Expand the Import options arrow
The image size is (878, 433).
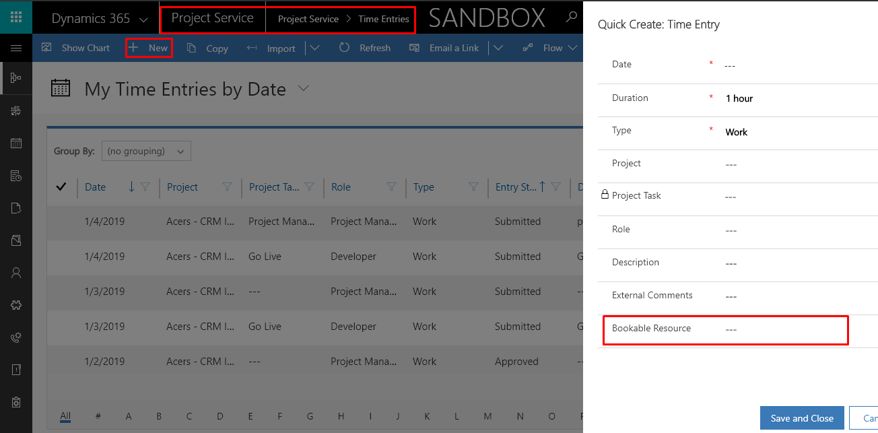point(314,48)
